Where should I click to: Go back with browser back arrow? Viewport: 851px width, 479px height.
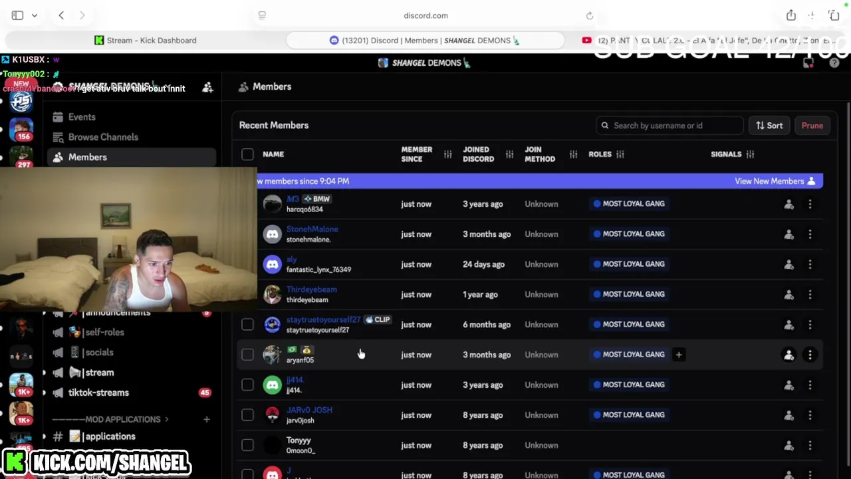click(x=61, y=15)
